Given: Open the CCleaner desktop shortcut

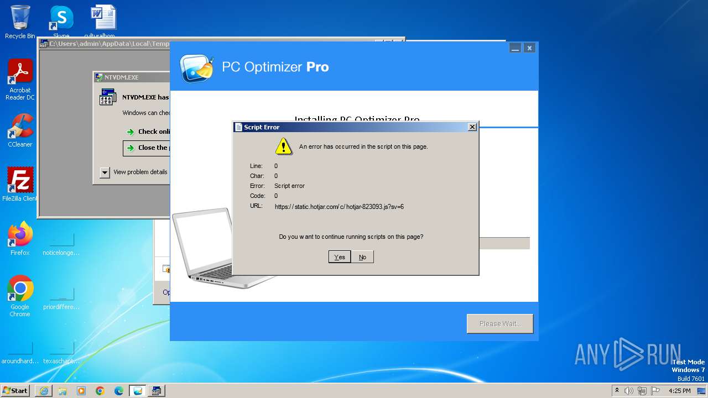Looking at the screenshot, I should pyautogui.click(x=20, y=130).
